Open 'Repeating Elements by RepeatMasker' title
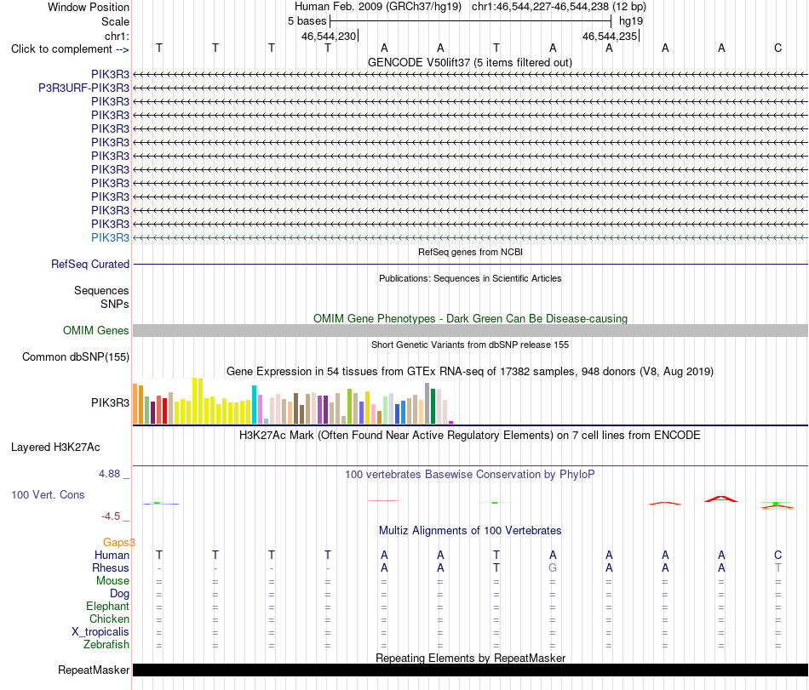This screenshot has height=690, width=809. (x=470, y=658)
